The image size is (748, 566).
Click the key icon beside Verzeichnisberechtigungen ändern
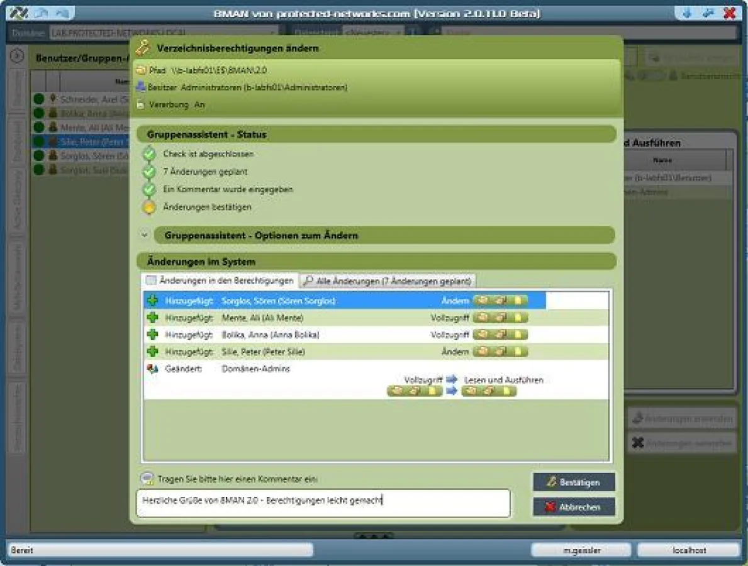[x=143, y=48]
